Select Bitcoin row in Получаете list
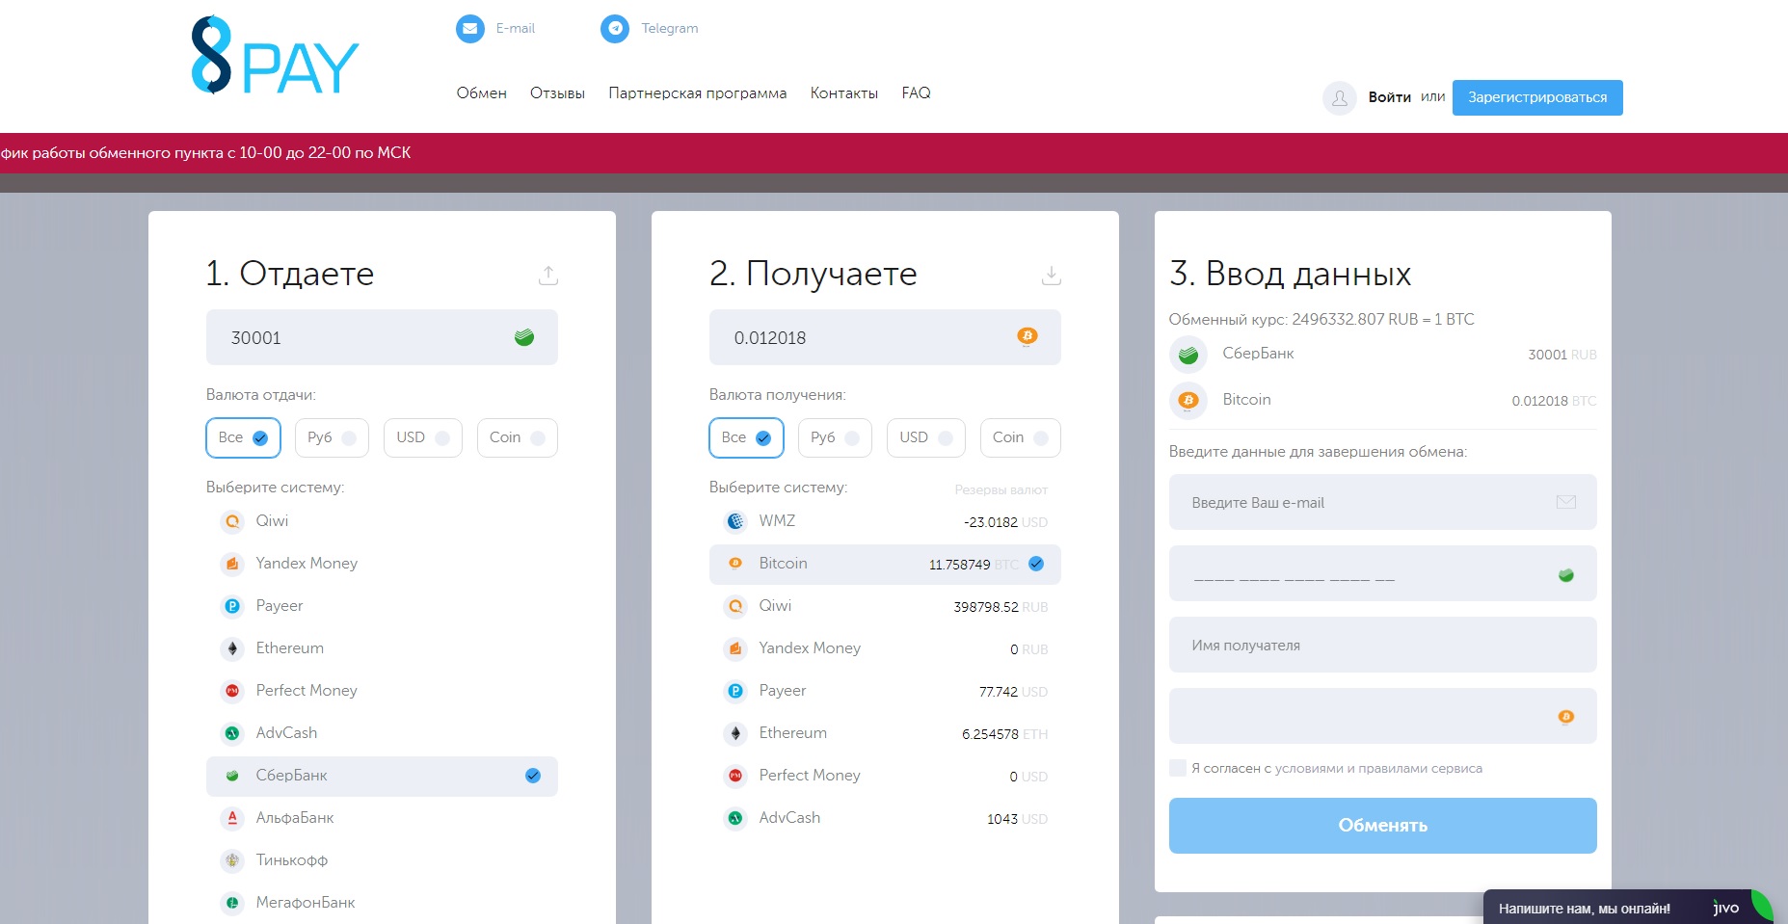The height and width of the screenshot is (924, 1788). (x=885, y=565)
